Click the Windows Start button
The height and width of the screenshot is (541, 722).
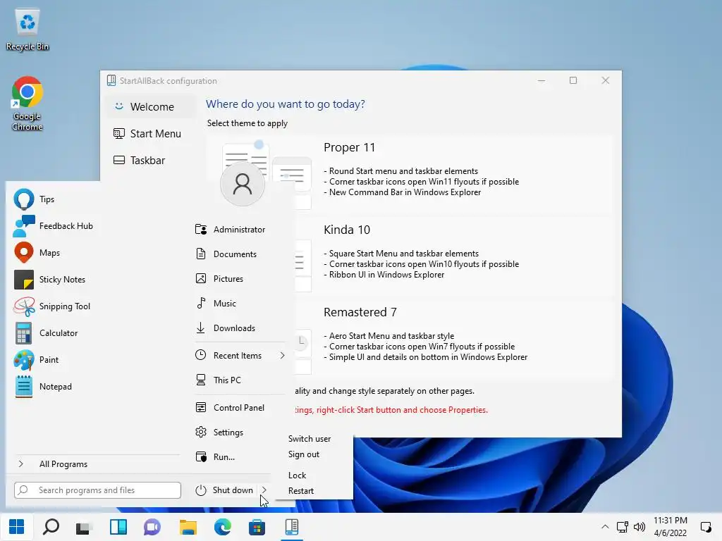click(17, 527)
